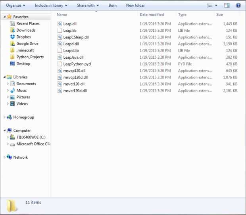Expand the Microsoft Office drive node
This screenshot has height=215, width=246.
click(8, 144)
